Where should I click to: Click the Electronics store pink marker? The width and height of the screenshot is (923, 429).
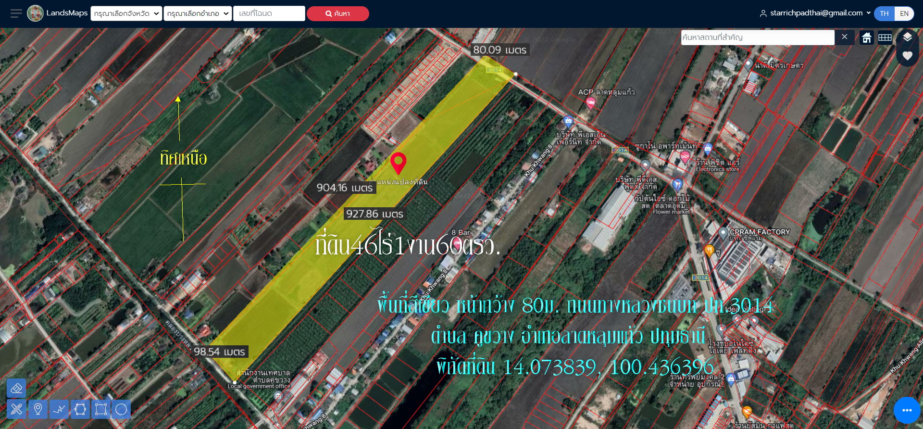(685, 157)
